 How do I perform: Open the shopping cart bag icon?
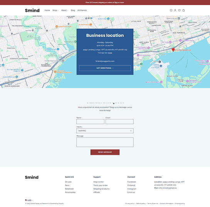click(x=183, y=10)
